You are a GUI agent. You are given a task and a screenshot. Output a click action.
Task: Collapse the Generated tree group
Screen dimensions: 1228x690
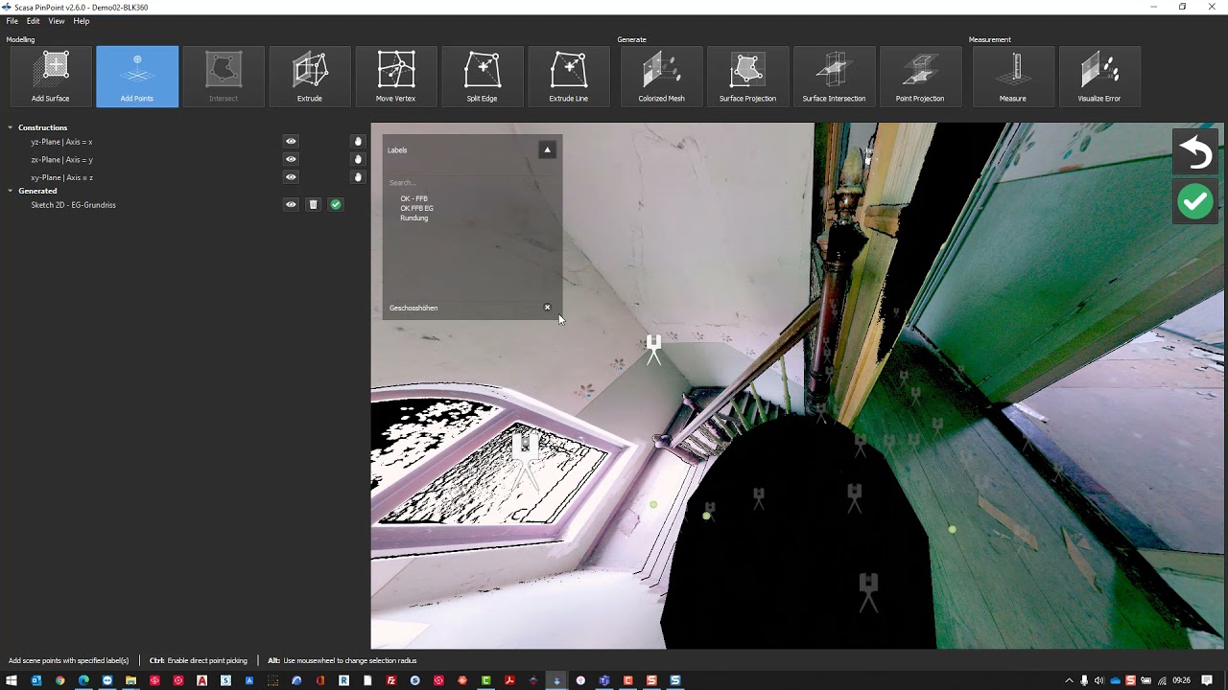(x=11, y=191)
